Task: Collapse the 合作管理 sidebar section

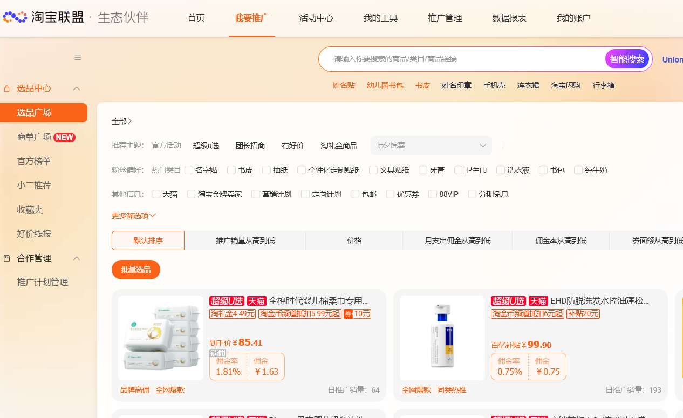Action: (77, 258)
